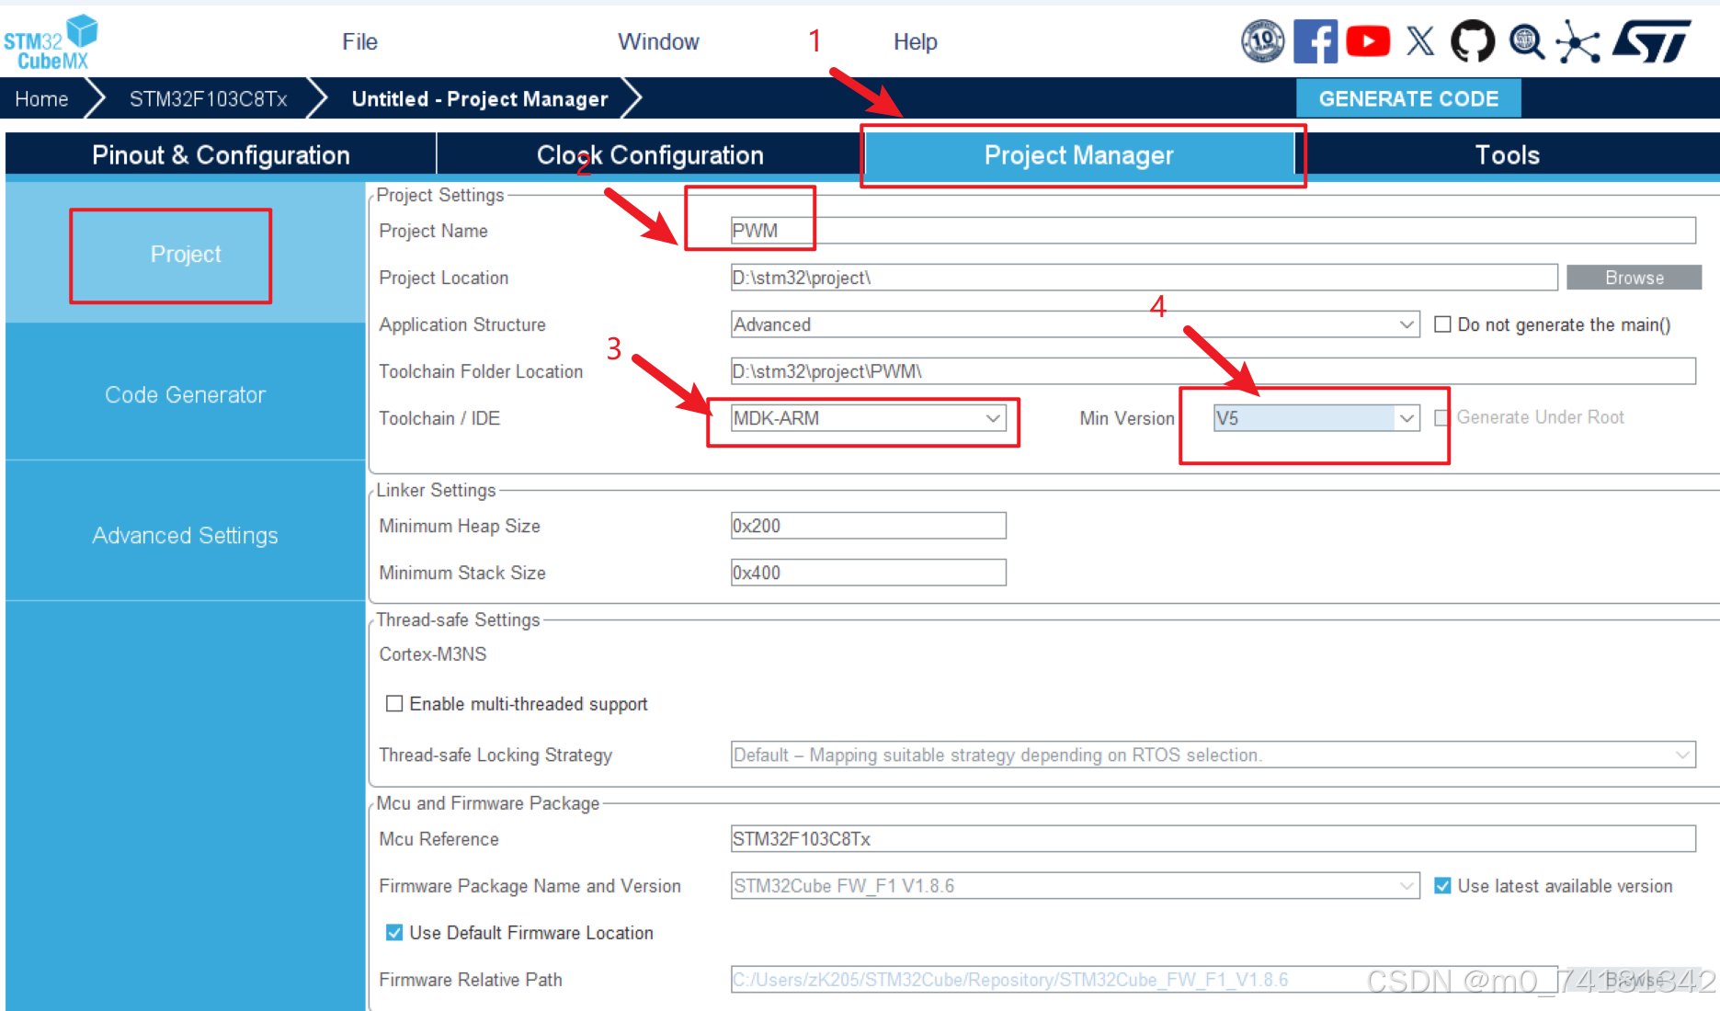The image size is (1720, 1011).
Task: Open the X (Twitter) icon link
Action: tap(1420, 41)
